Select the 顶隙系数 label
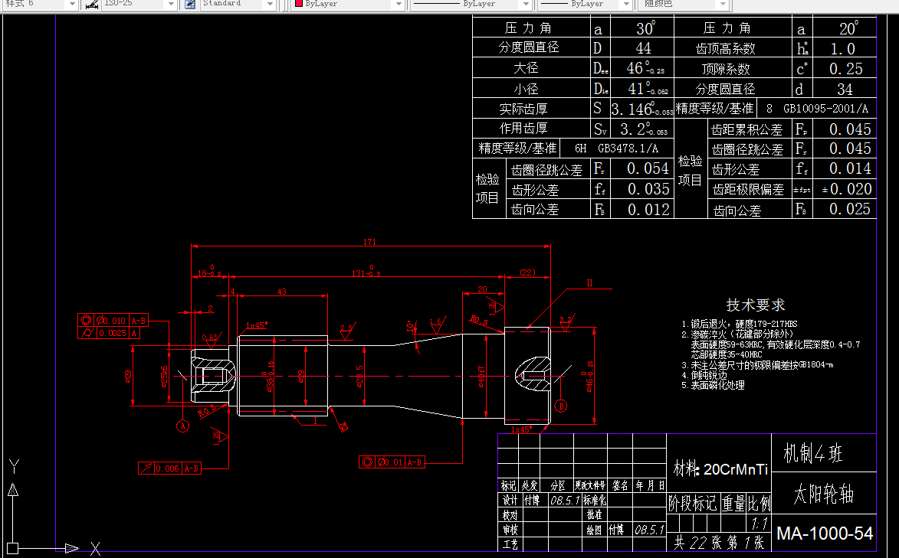This screenshot has width=899, height=558. coord(726,69)
